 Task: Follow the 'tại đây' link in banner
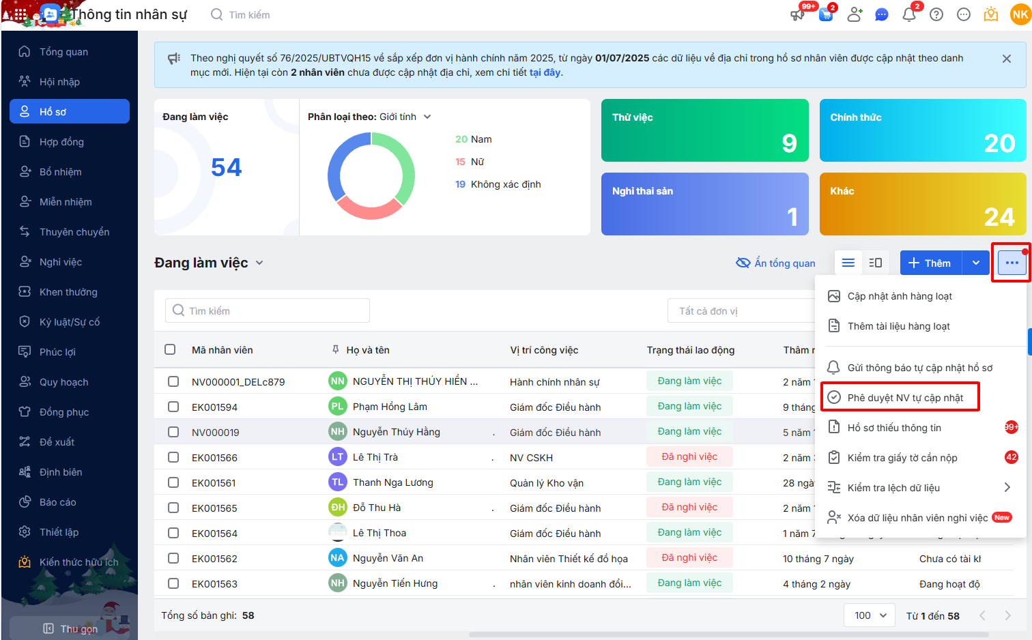(x=545, y=72)
